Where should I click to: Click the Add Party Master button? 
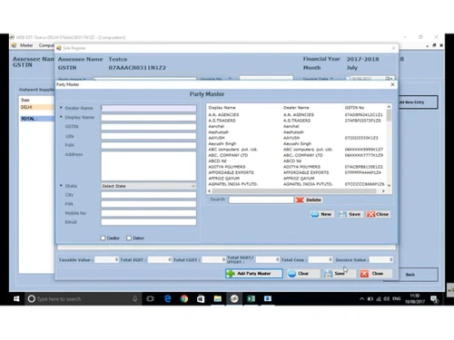pyautogui.click(x=254, y=273)
